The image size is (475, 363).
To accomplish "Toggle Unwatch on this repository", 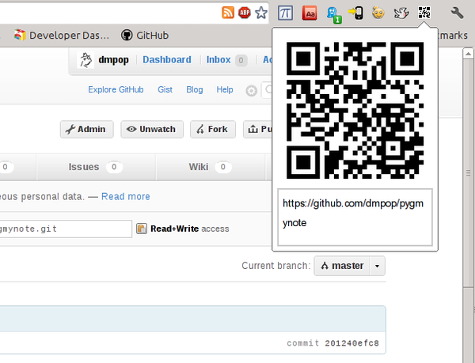I will coord(152,130).
